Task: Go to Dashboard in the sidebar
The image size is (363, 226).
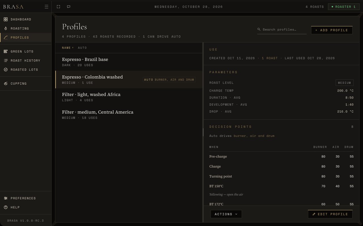Action: coord(26,19)
